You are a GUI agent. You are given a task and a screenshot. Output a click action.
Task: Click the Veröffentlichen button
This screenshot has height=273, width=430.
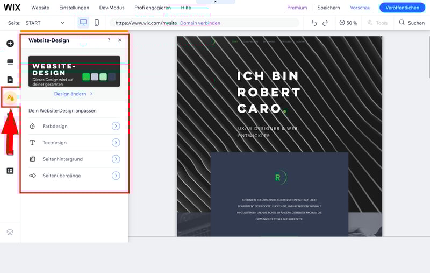[x=402, y=8]
